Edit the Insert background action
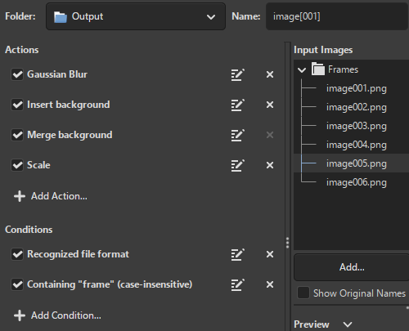This screenshot has width=409, height=331. 237,105
